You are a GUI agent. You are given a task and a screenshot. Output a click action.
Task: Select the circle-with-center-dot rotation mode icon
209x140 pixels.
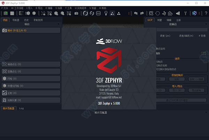coord(92,13)
